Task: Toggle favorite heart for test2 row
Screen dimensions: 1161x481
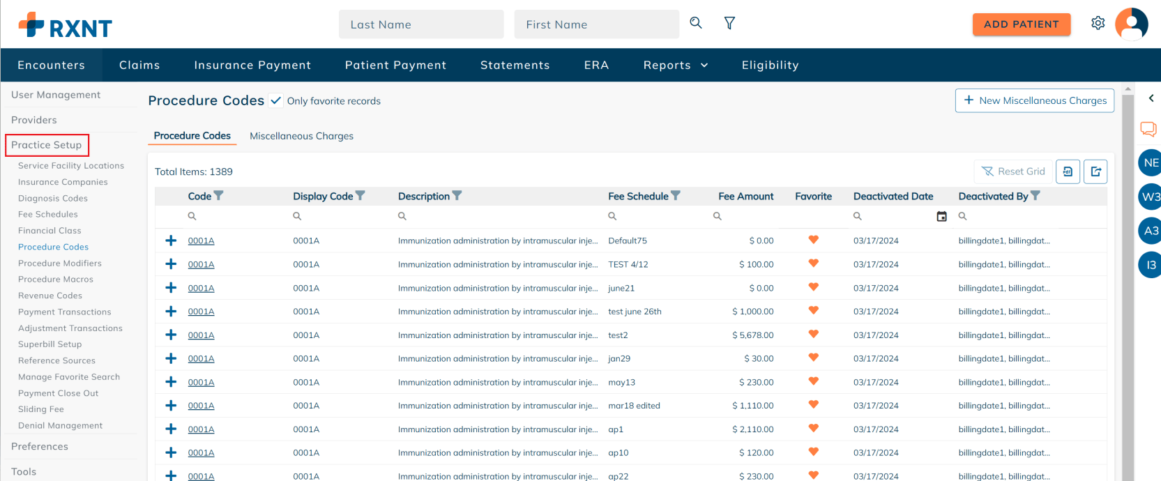Action: 813,335
